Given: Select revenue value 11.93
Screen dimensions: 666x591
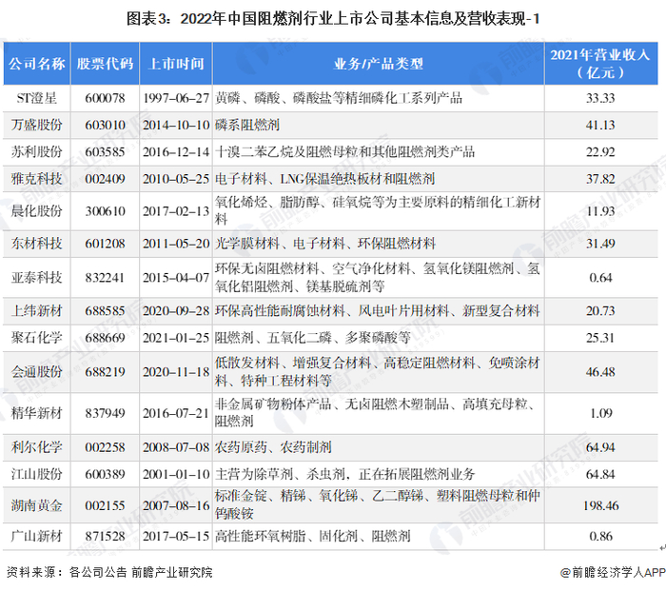Looking at the screenshot, I should (600, 211).
